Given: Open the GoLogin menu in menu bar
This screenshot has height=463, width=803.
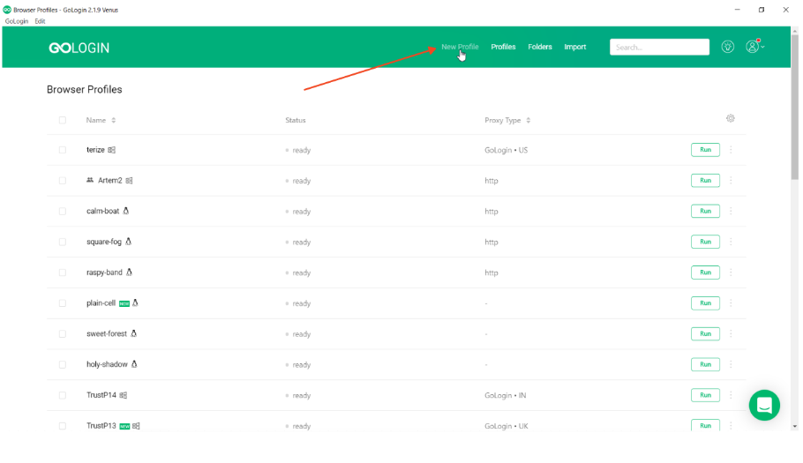Looking at the screenshot, I should [17, 21].
